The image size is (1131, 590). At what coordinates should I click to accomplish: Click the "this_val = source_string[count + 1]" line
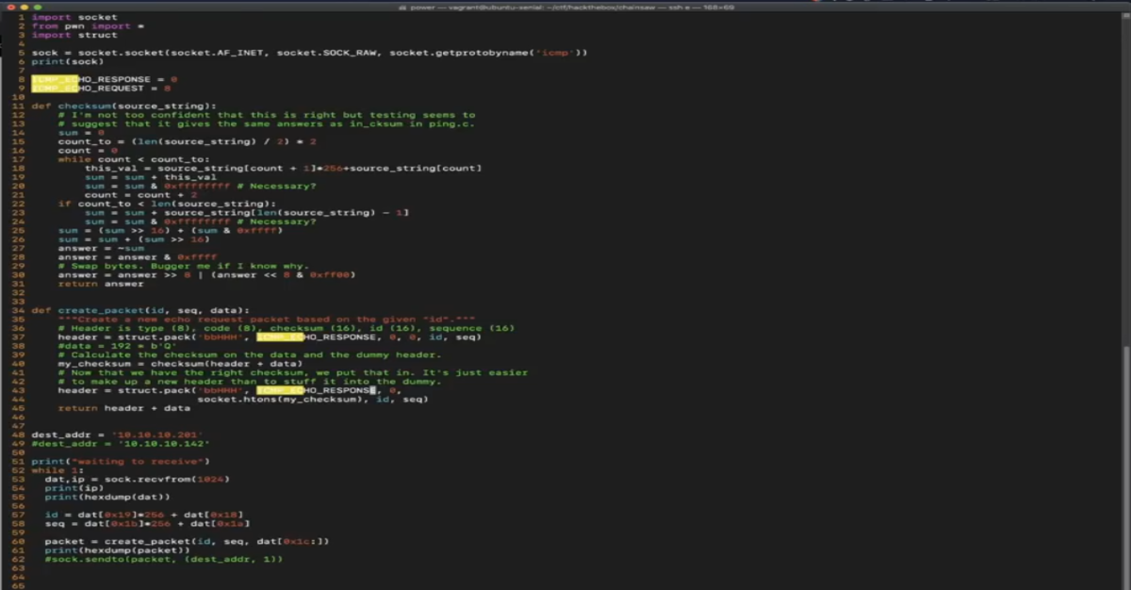[283, 168]
